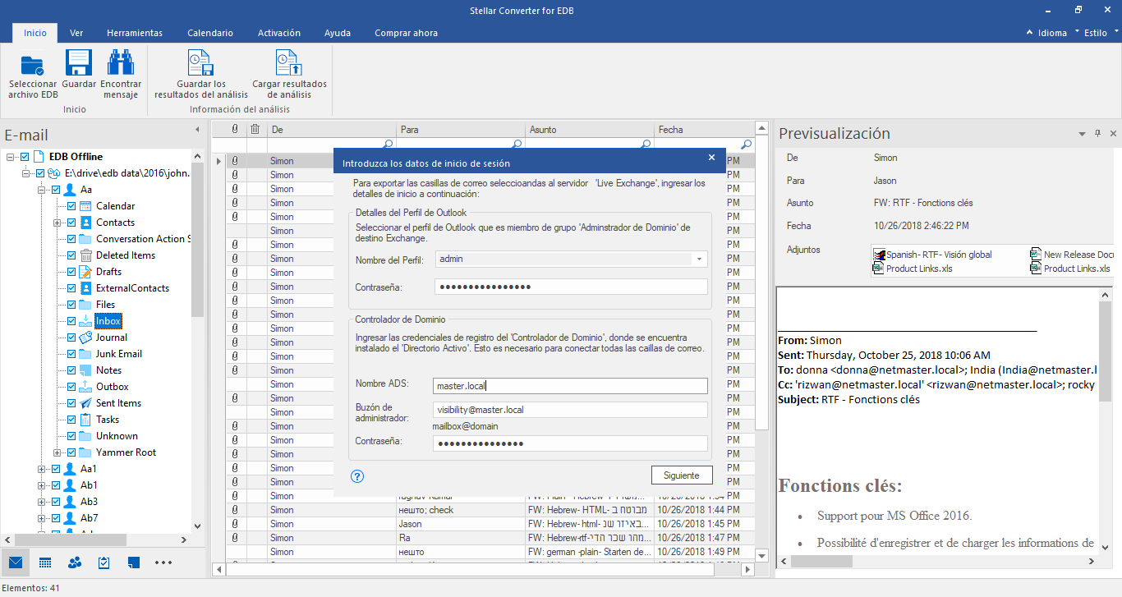This screenshot has height=597, width=1122.
Task: Toggle Junk Email checkbox
Action: pos(71,354)
